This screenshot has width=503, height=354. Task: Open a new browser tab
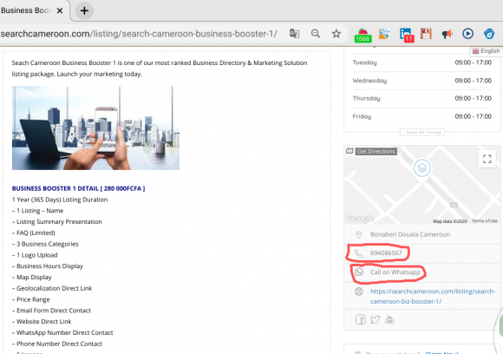[84, 10]
